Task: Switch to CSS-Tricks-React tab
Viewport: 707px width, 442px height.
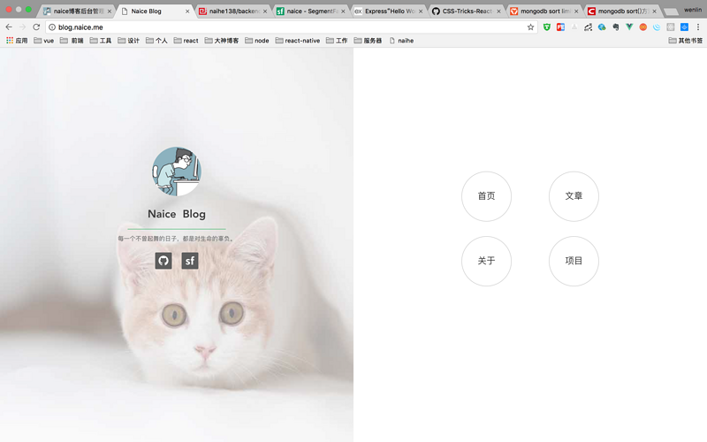Action: click(x=467, y=11)
